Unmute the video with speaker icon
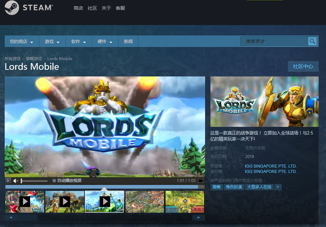Screen dimensions: 326x227 pyautogui.click(x=16, y=181)
